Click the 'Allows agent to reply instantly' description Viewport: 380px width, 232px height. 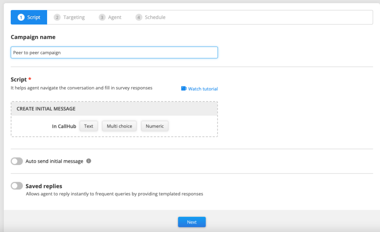(114, 194)
